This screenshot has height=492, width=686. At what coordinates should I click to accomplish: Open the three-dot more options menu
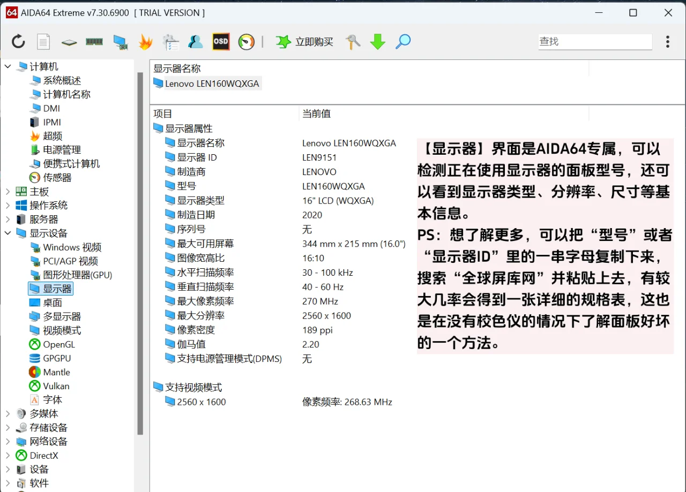point(668,42)
